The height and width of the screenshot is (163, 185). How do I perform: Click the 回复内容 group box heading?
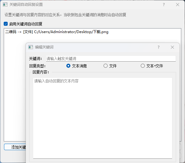pyautogui.click(x=41, y=72)
